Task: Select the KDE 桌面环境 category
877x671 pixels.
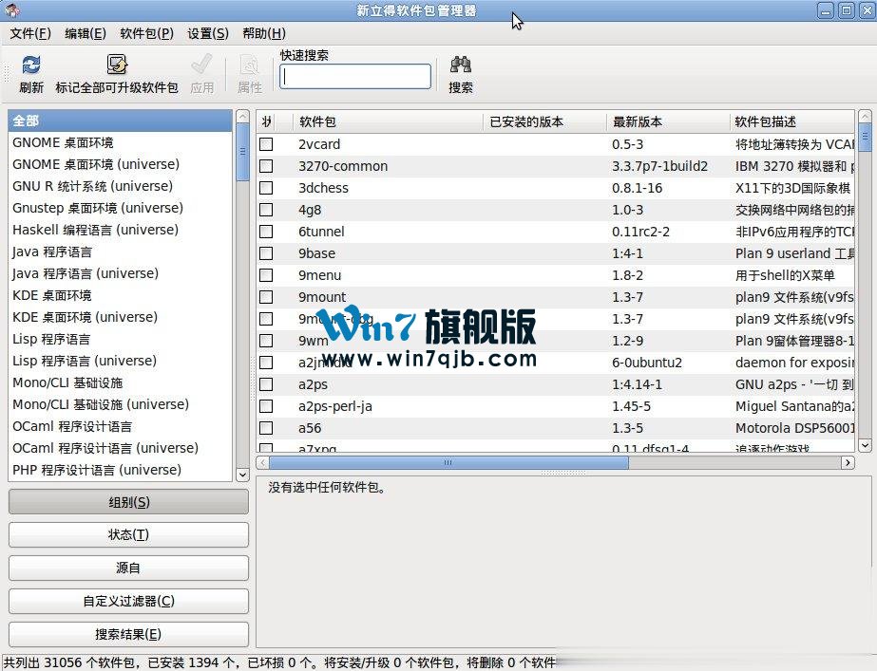Action: pyautogui.click(x=121, y=295)
